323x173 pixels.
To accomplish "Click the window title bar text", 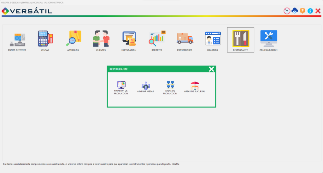I will tap(32, 3).
